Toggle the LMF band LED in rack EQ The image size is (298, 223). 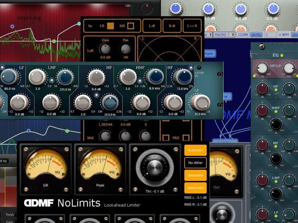tap(51, 80)
